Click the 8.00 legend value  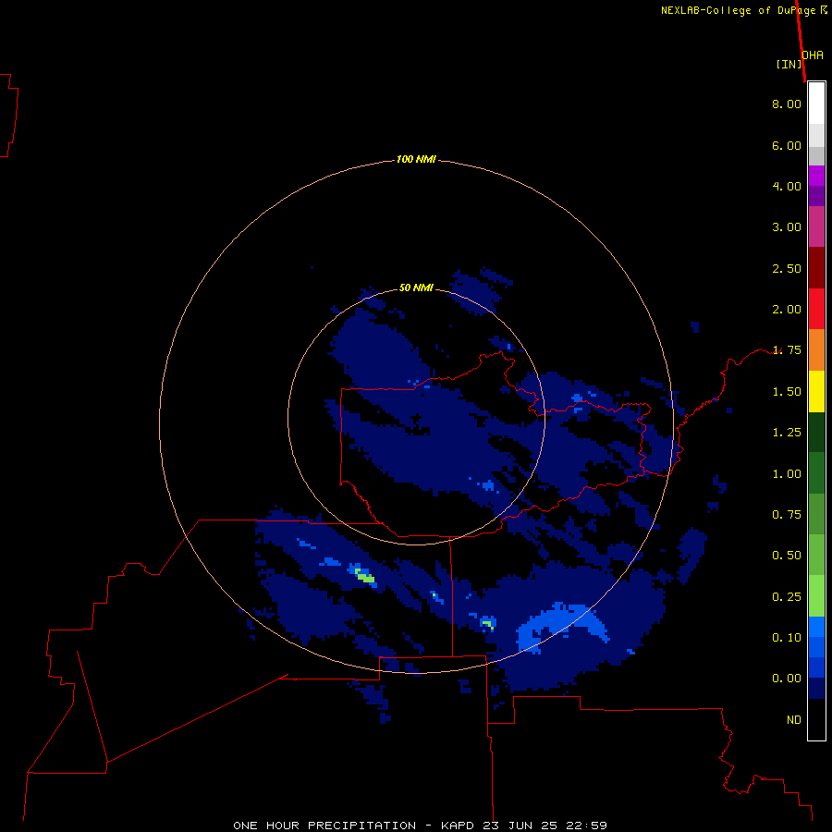coord(787,104)
